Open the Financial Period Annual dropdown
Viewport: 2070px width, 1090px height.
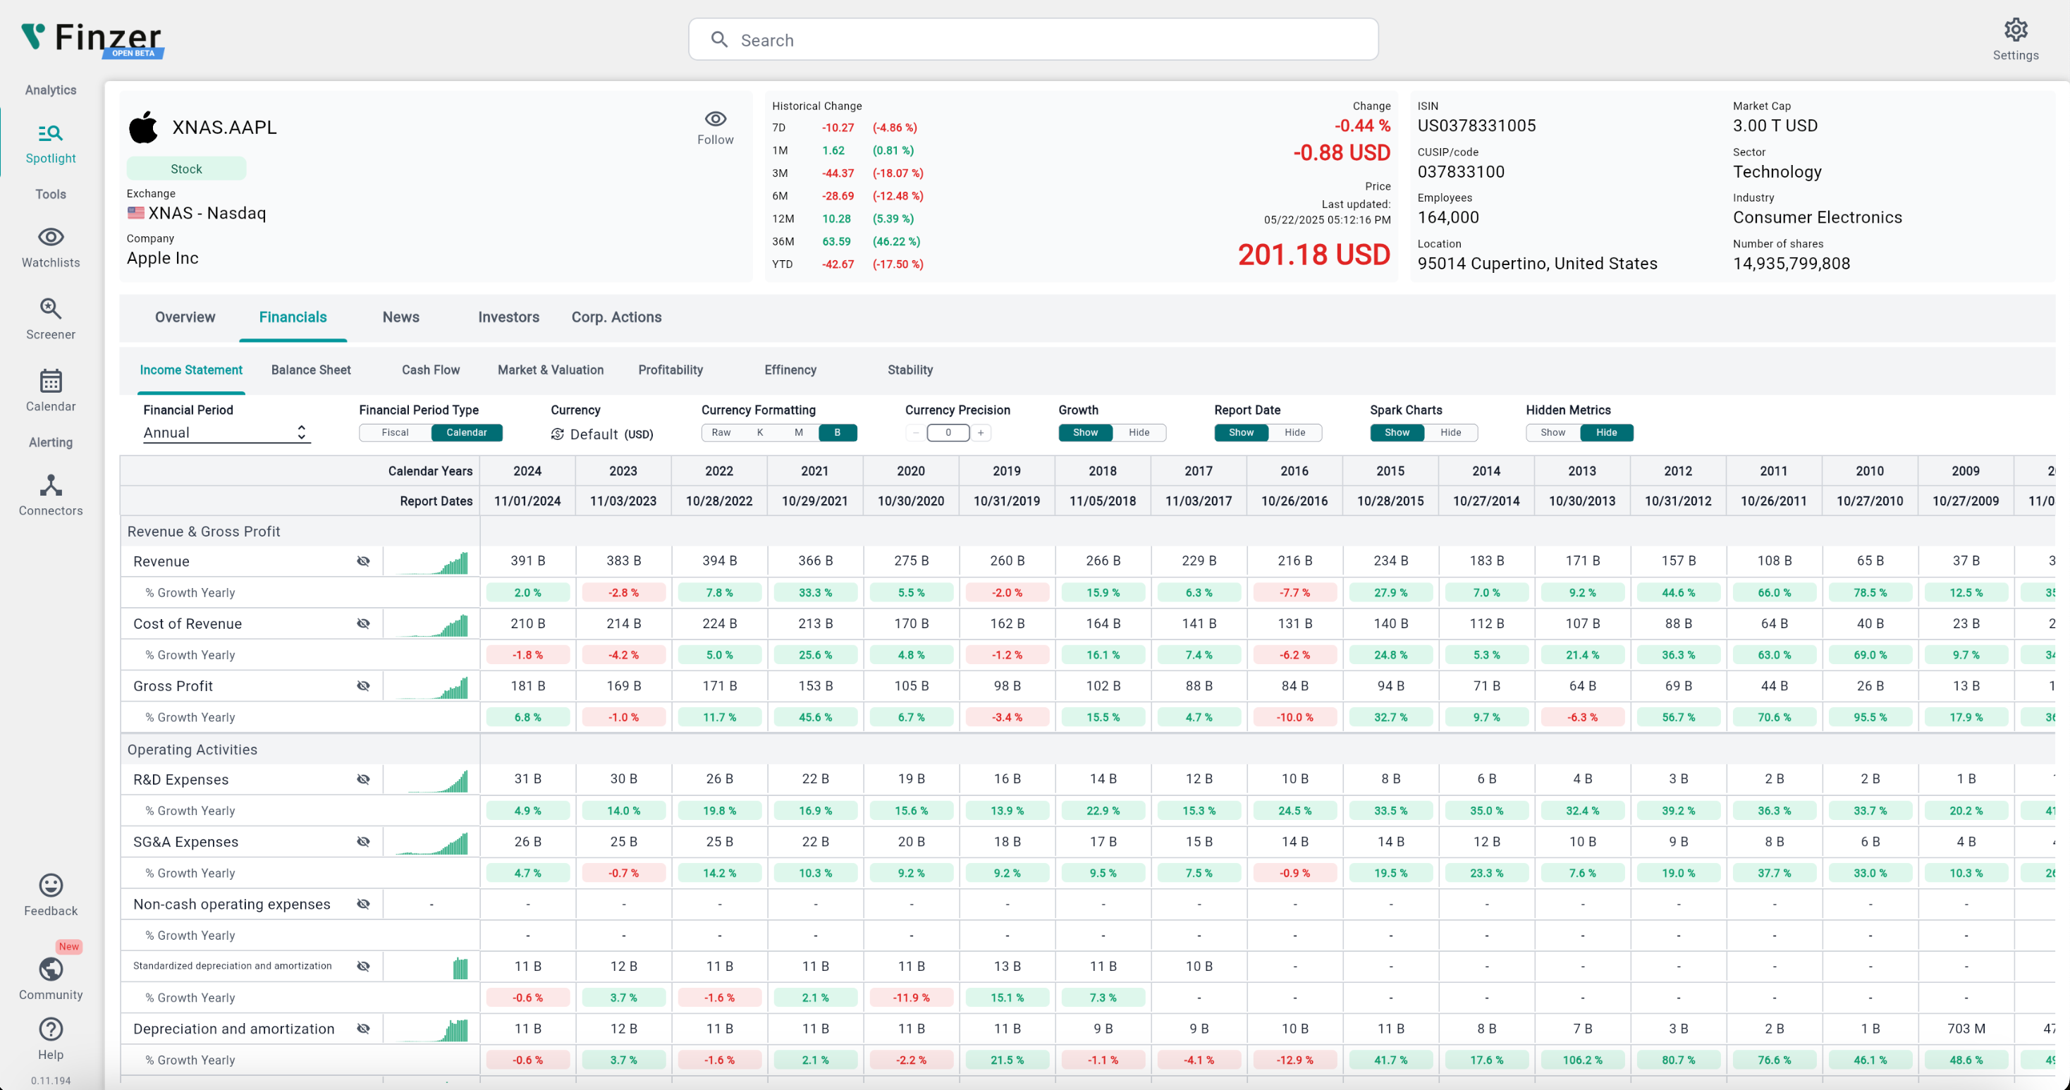(x=225, y=432)
